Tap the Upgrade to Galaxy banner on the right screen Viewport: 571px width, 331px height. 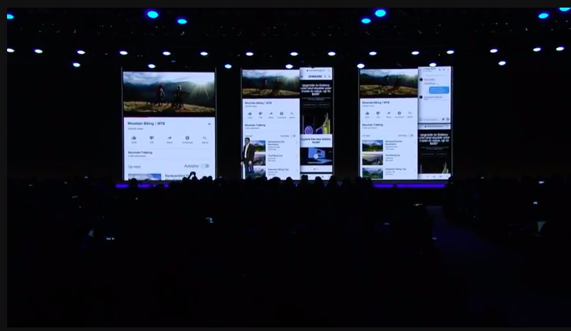tap(434, 139)
